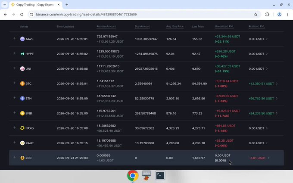This screenshot has height=183, width=293.
Task: Expand the UNI row plus icon
Action: [x=15, y=68]
